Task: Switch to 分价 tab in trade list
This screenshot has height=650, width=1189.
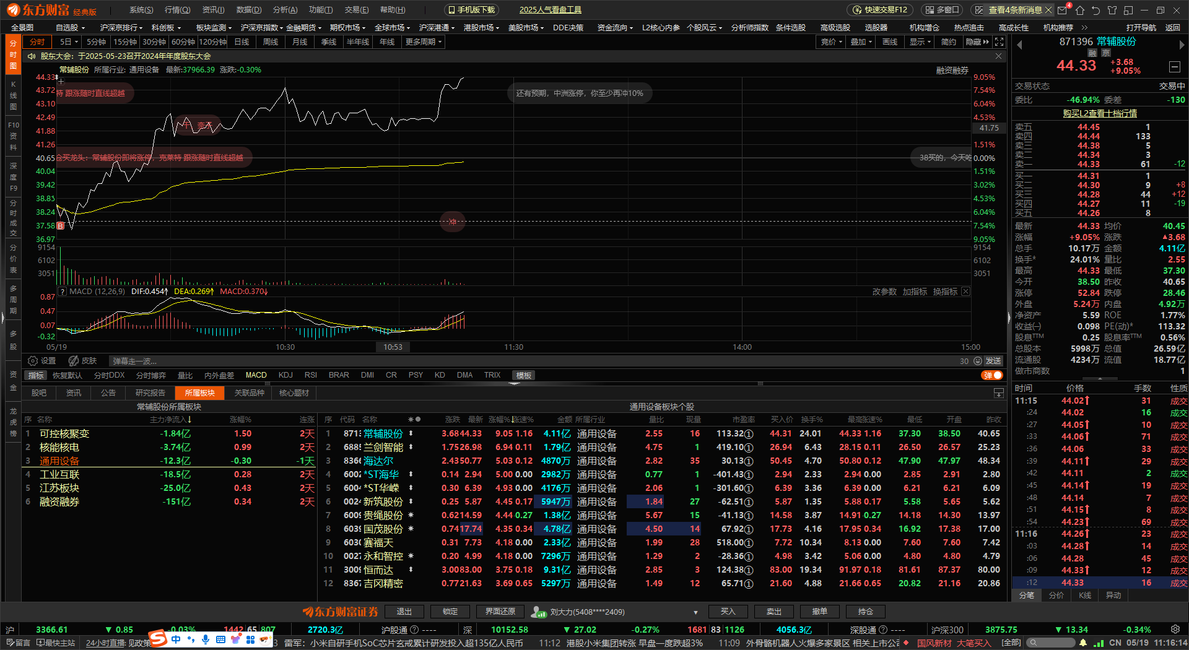Action: (1056, 596)
